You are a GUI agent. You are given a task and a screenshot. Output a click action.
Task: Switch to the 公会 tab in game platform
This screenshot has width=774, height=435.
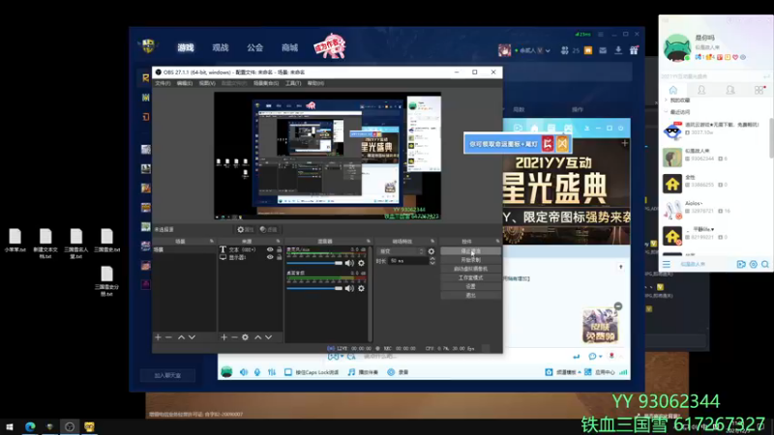point(254,47)
